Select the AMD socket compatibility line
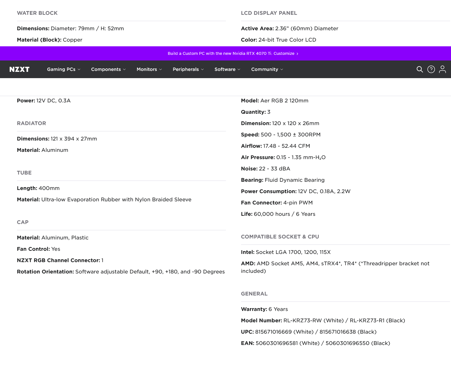 [x=335, y=267]
